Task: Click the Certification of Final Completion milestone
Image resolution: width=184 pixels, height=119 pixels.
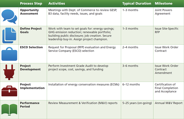Action: tap(166, 88)
